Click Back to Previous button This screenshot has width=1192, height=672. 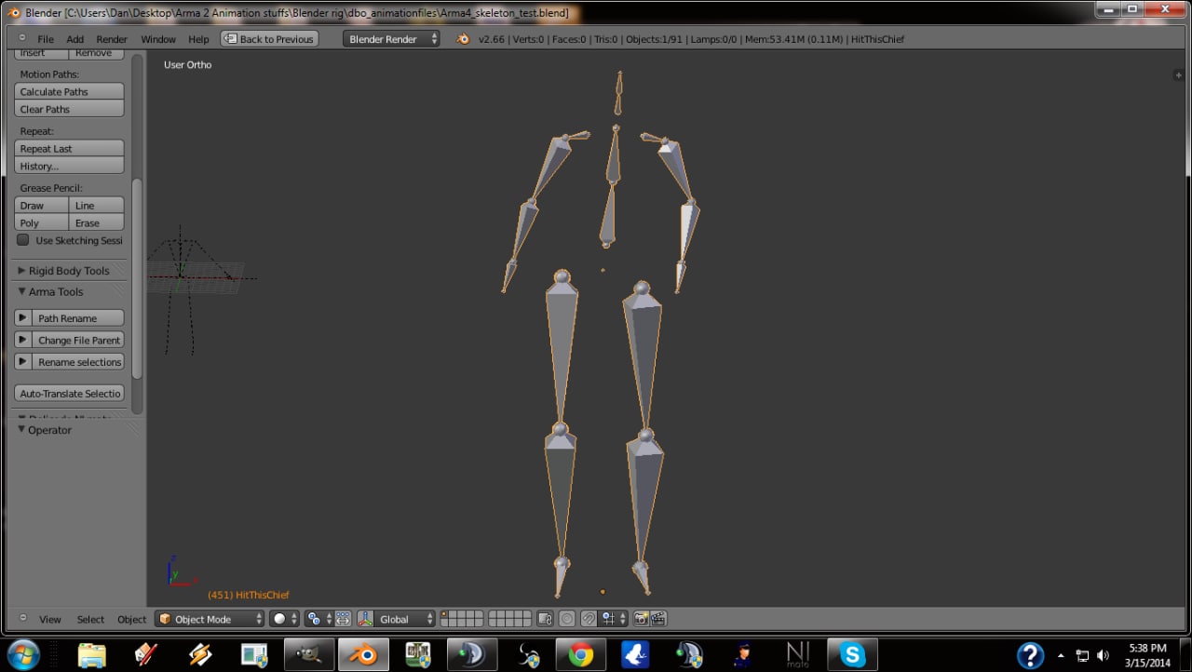tap(269, 39)
